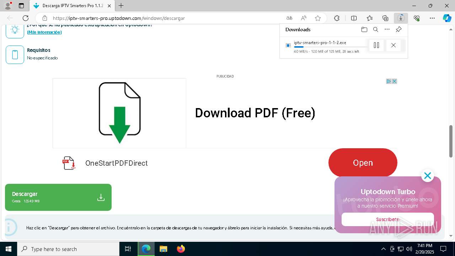Click the address bar URL
This screenshot has width=455, height=256.
[119, 18]
